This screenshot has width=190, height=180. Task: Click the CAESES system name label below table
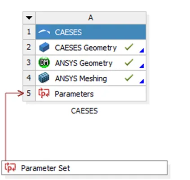coord(84,111)
